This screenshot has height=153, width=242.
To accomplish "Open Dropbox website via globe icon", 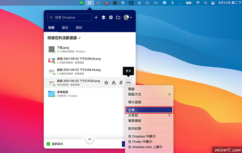I will pyautogui.click(x=111, y=17).
